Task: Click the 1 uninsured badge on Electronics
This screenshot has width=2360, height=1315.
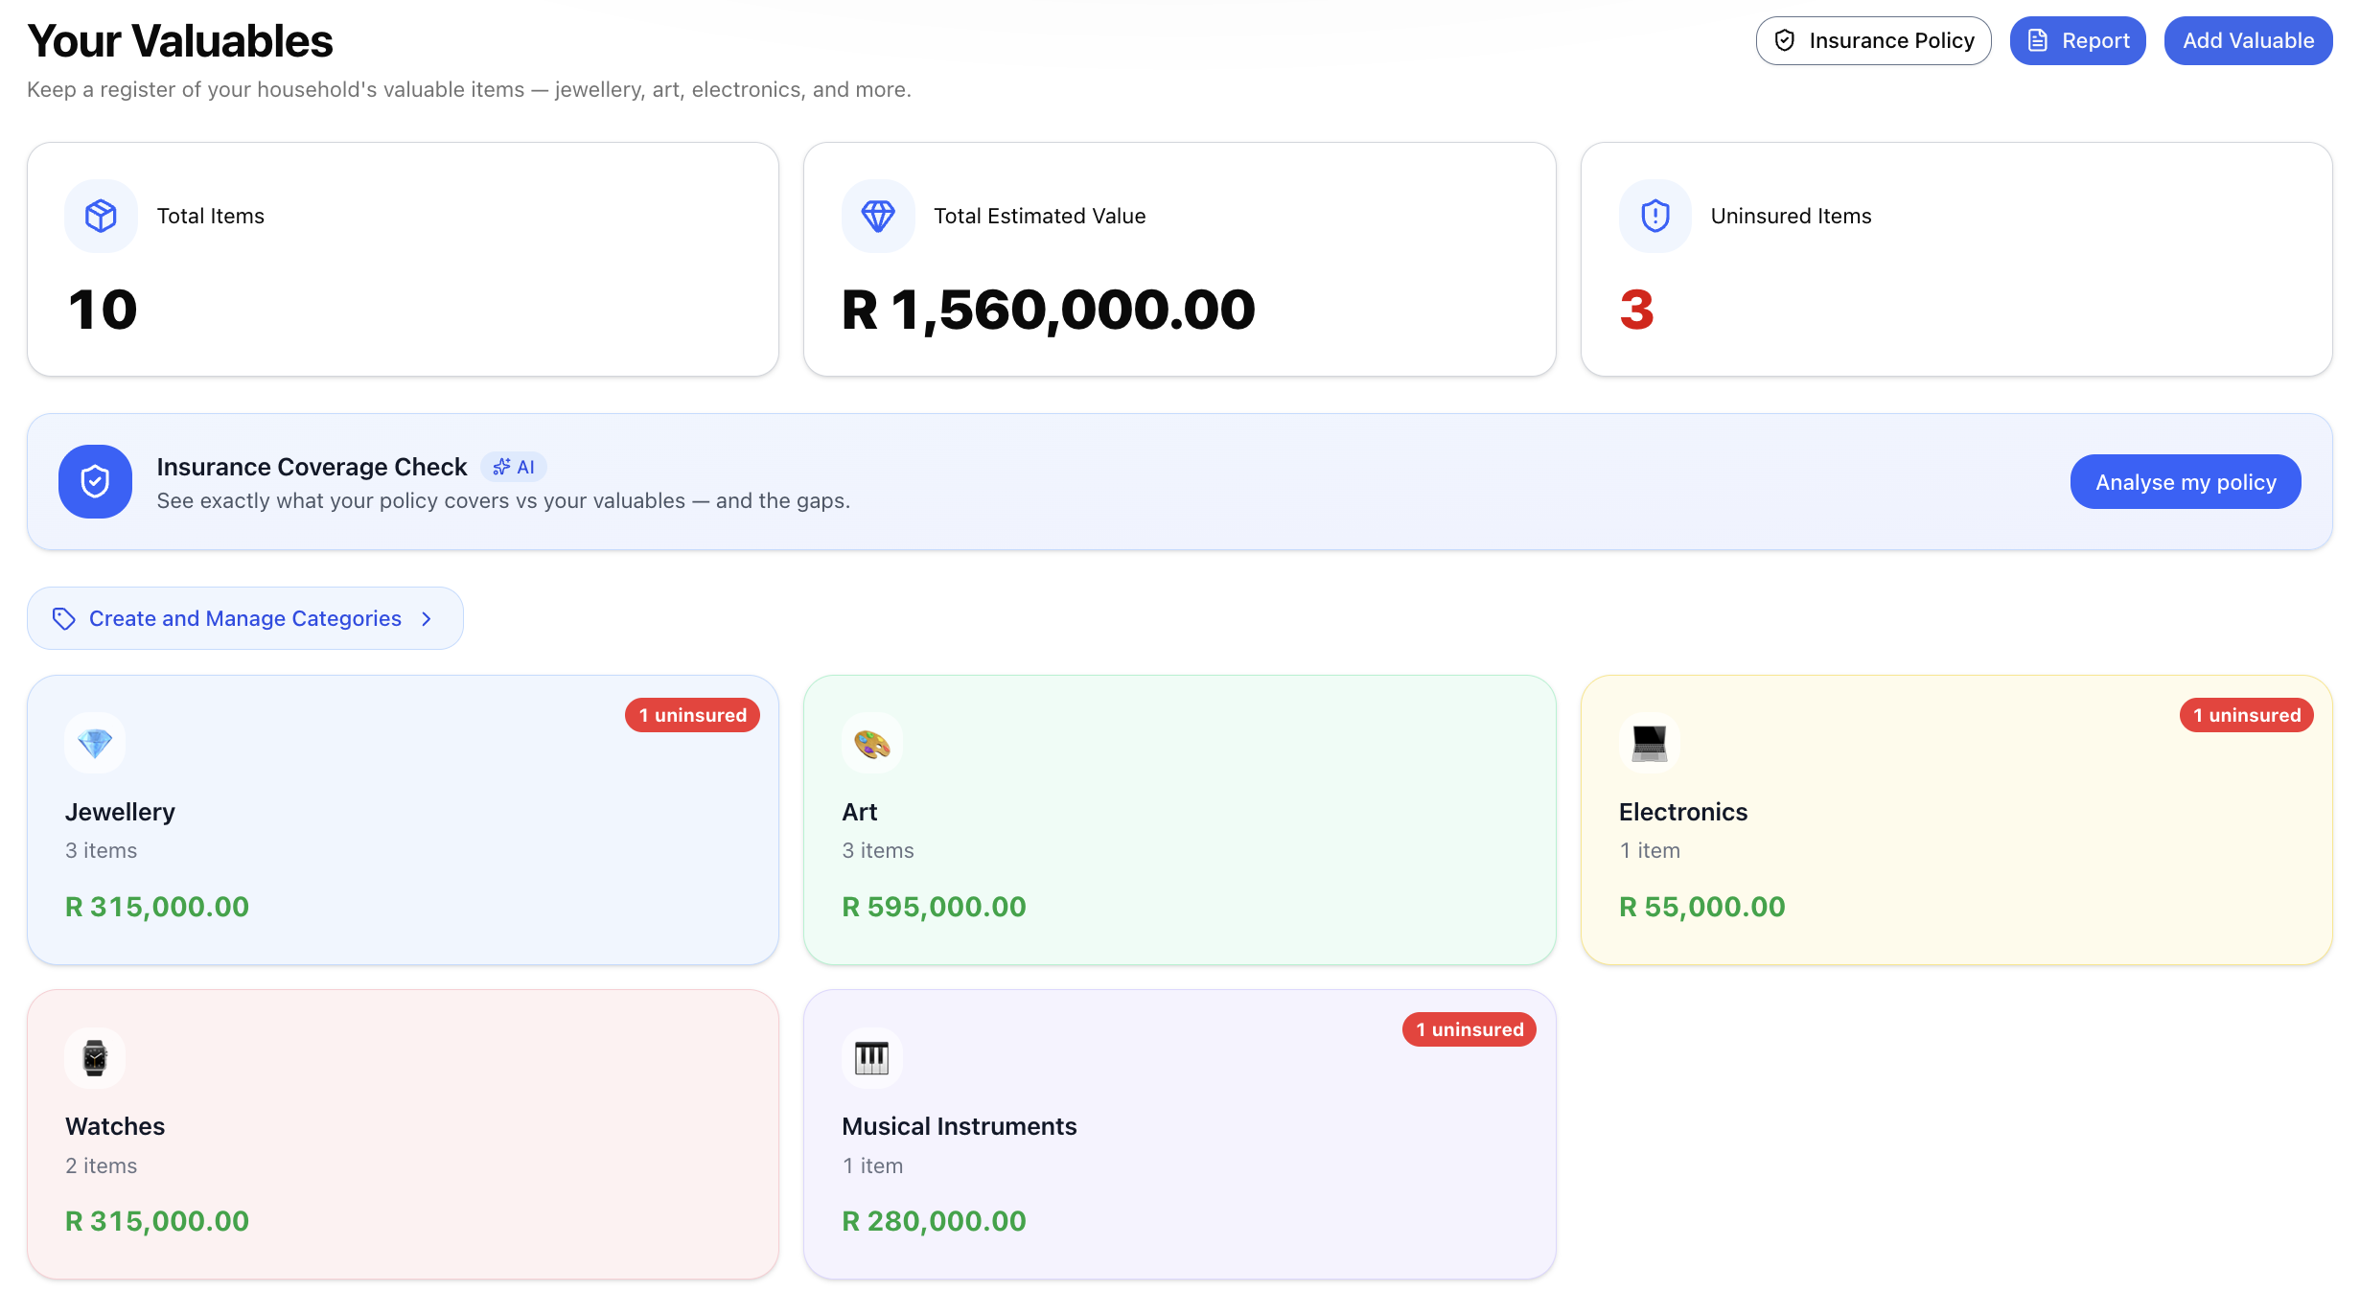Action: click(2246, 715)
